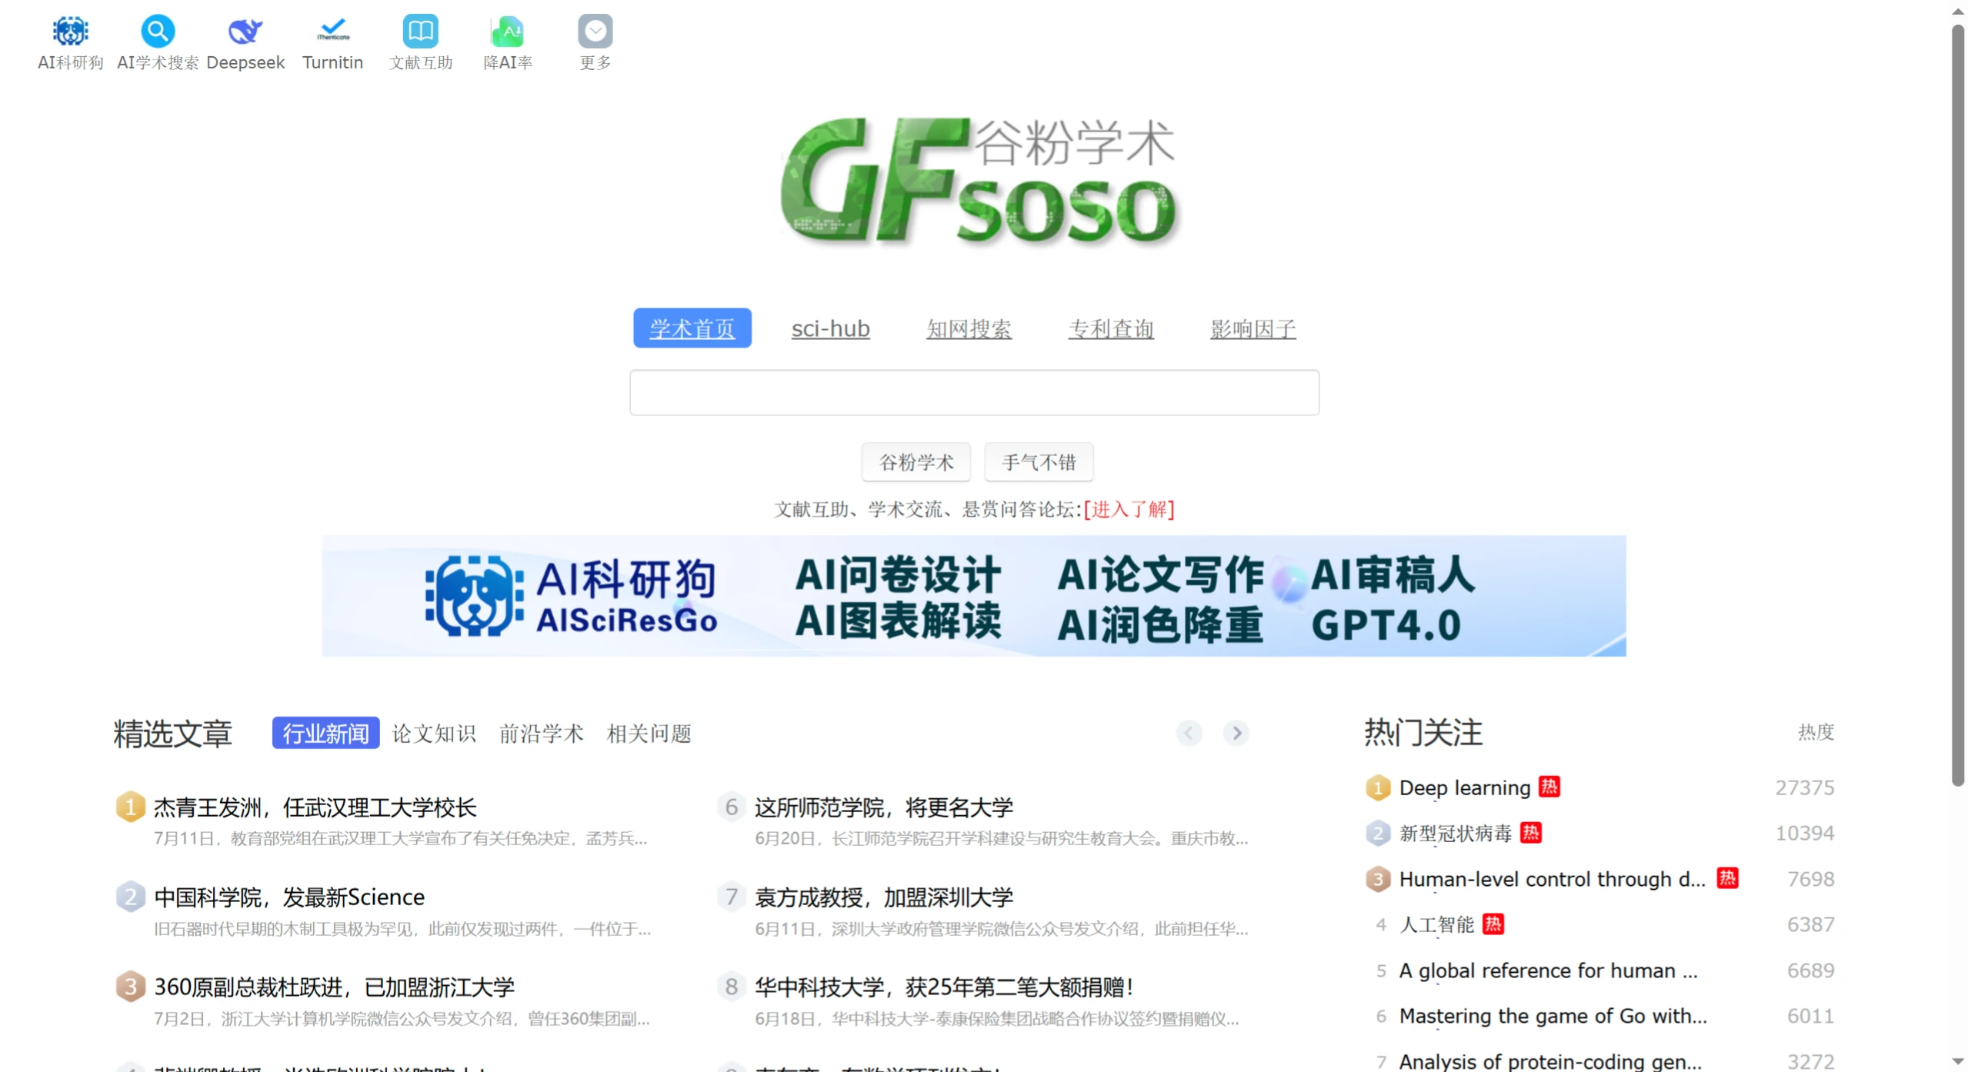Open article 这所师范学院，将更名大学

[x=884, y=807]
